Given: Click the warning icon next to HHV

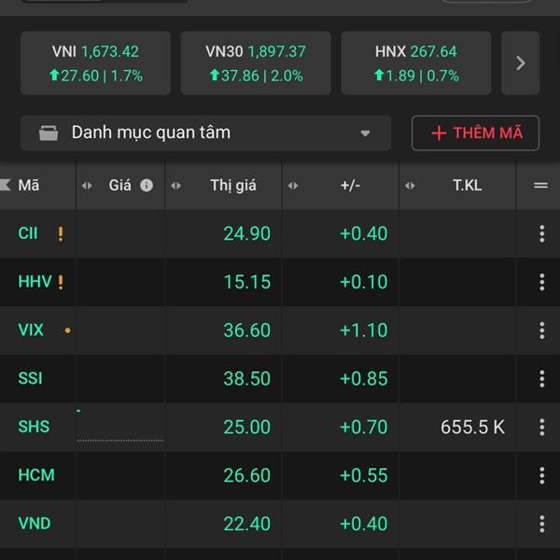Looking at the screenshot, I should [x=61, y=282].
